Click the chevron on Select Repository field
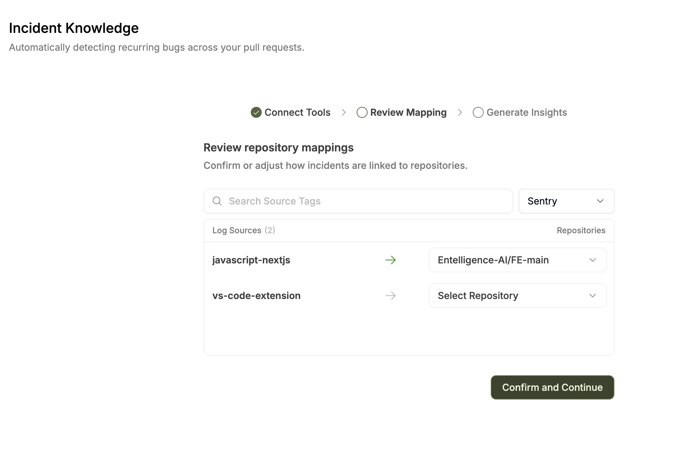 tap(593, 296)
